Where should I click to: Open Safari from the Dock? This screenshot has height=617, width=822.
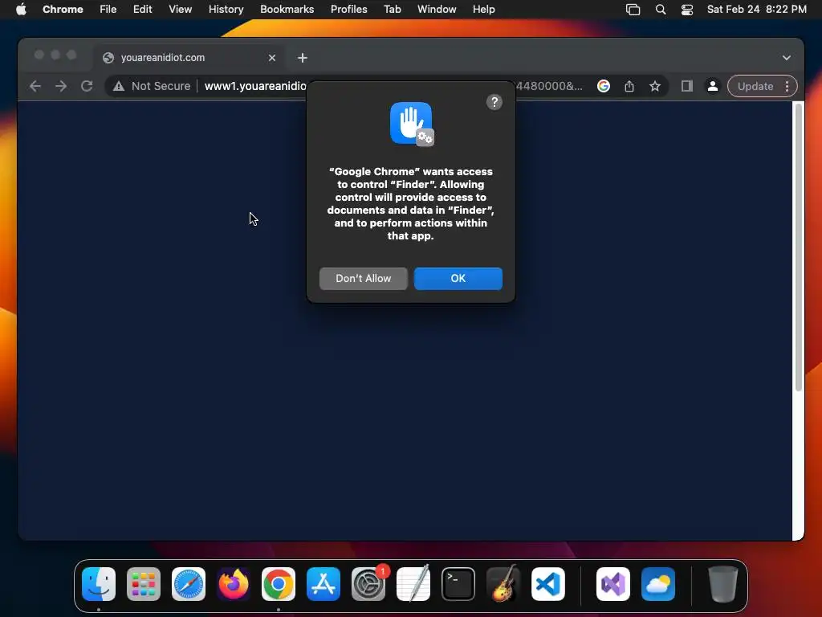click(189, 584)
